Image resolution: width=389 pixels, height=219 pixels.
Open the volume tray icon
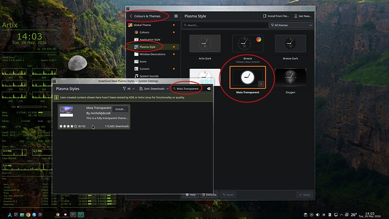tap(317, 215)
